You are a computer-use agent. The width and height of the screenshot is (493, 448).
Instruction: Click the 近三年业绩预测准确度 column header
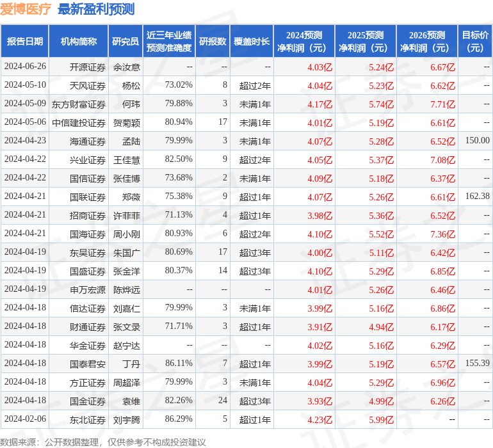[x=169, y=41]
